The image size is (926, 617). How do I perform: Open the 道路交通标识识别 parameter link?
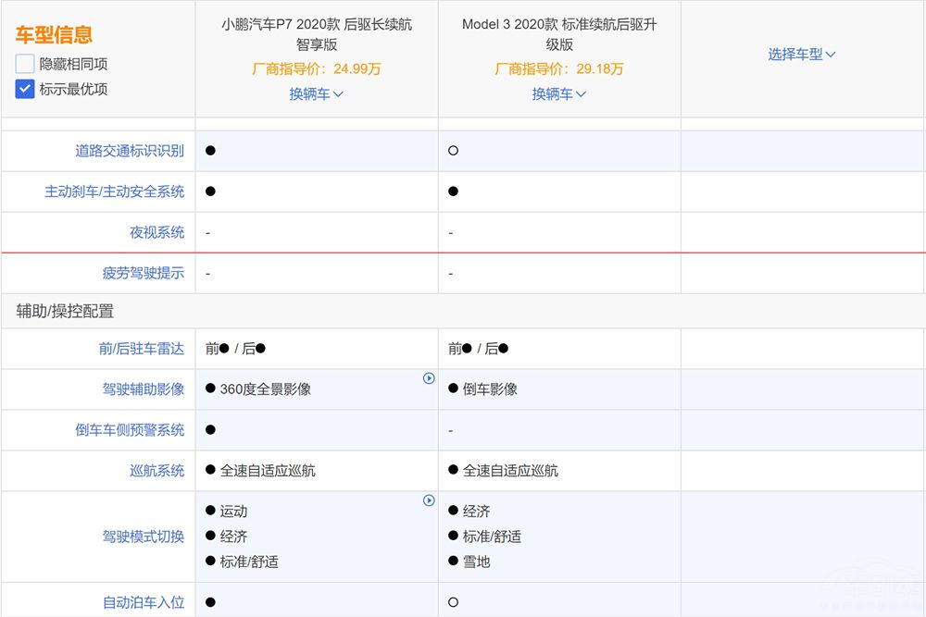(x=130, y=151)
